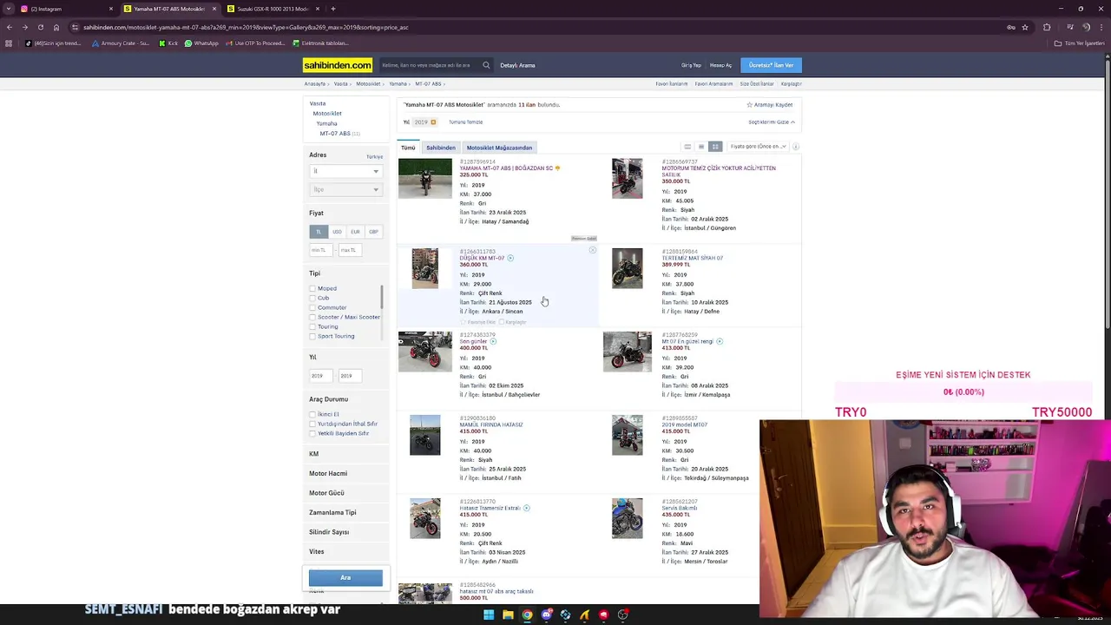Image resolution: width=1111 pixels, height=625 pixels.
Task: Check the Commuter type checkbox
Action: coord(312,308)
